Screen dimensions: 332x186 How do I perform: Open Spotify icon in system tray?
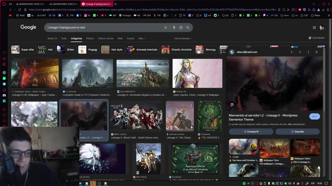pyautogui.click(x=244, y=183)
